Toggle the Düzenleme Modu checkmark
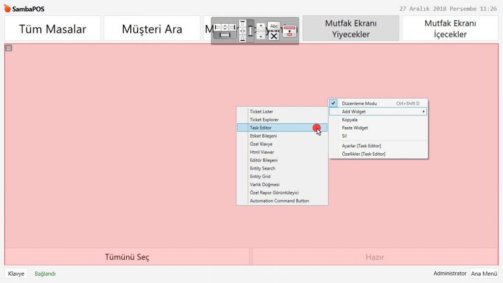Viewport: 503px width, 283px height. pyautogui.click(x=334, y=104)
